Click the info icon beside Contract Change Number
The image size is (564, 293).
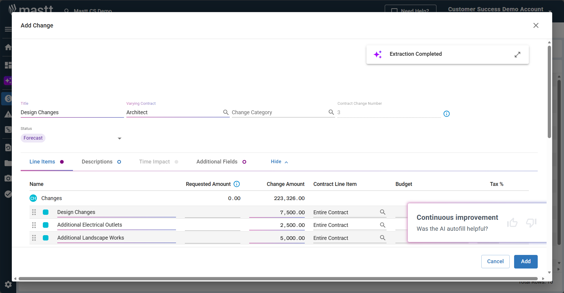pos(446,114)
